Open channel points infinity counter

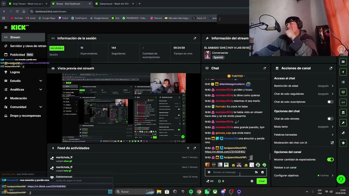coord(210,181)
